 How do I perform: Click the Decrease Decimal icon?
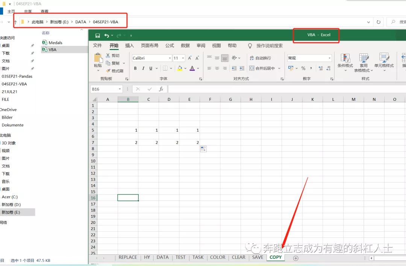(x=328, y=68)
